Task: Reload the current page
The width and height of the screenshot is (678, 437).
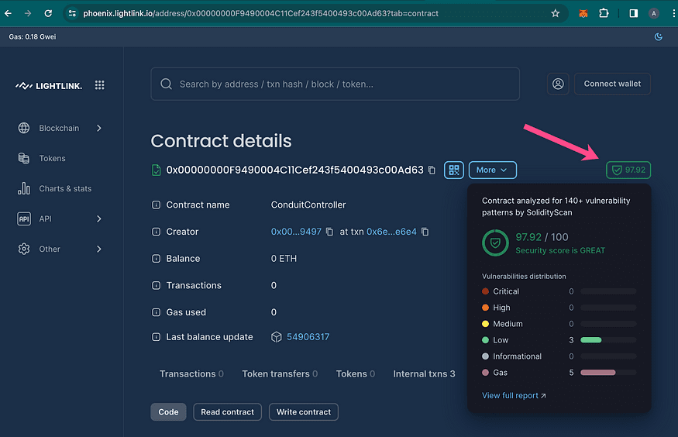Action: (x=48, y=13)
